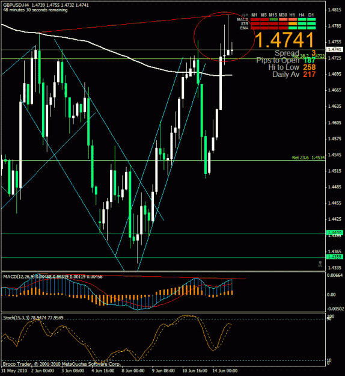Click the '10 Jun 16:00' time axis label
Image resolution: width=345 pixels, height=376 pixels.
(195, 371)
